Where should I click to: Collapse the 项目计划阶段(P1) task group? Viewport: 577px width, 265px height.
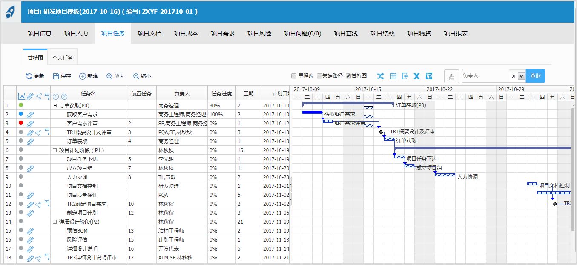pos(55,150)
